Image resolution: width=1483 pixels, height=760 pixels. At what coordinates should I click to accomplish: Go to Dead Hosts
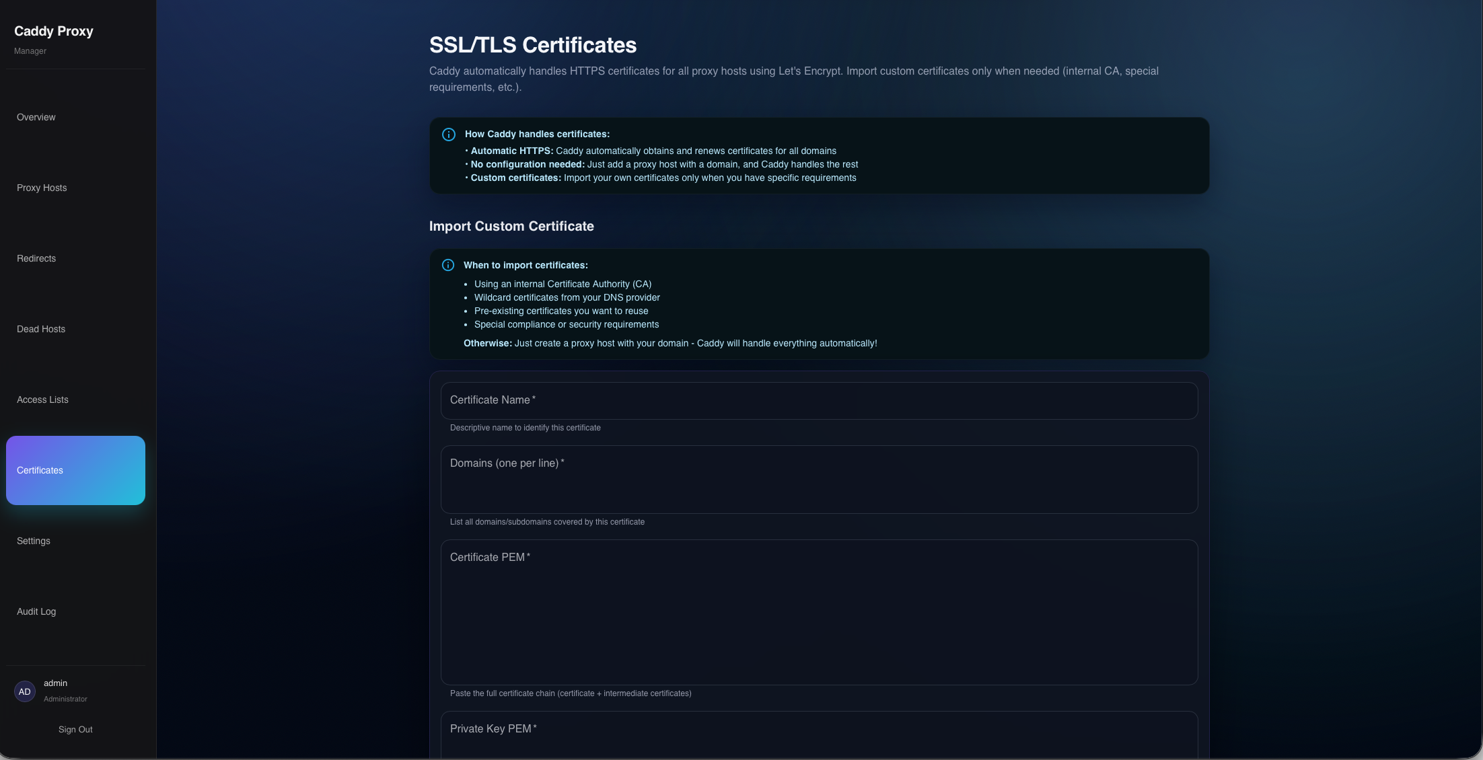click(40, 329)
